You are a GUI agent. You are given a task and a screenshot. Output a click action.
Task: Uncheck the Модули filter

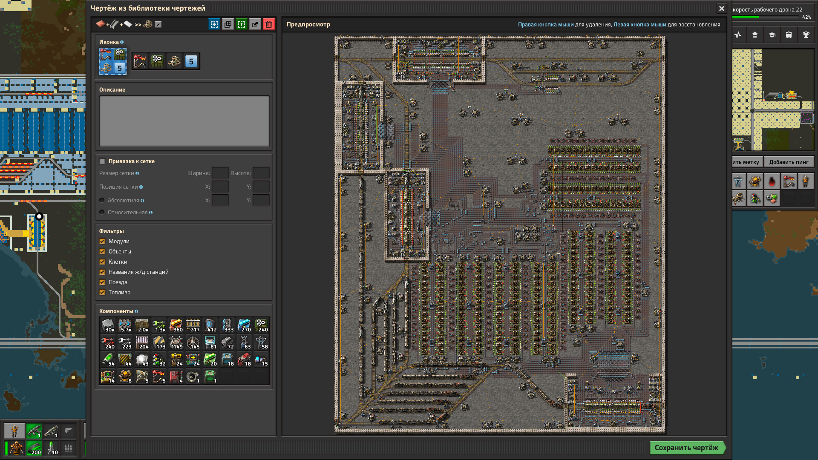tap(102, 241)
